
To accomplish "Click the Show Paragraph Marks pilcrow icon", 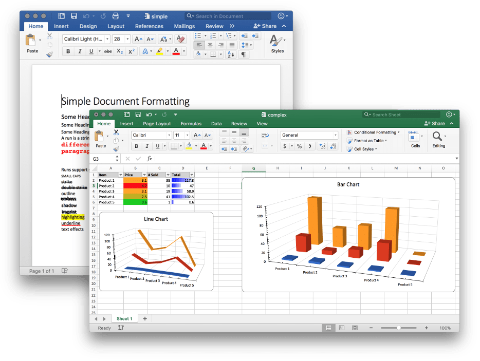I will pyautogui.click(x=244, y=54).
